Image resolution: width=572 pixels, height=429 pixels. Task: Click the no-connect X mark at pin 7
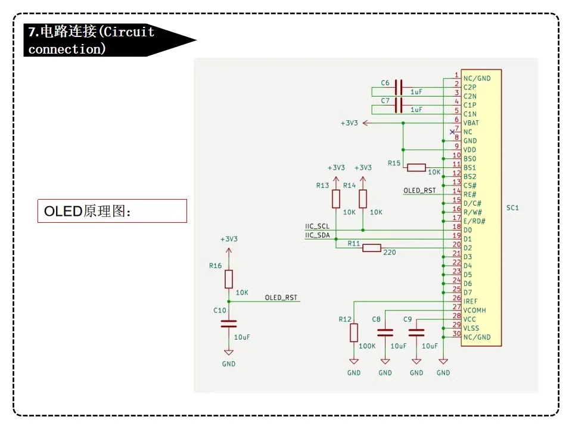point(452,132)
